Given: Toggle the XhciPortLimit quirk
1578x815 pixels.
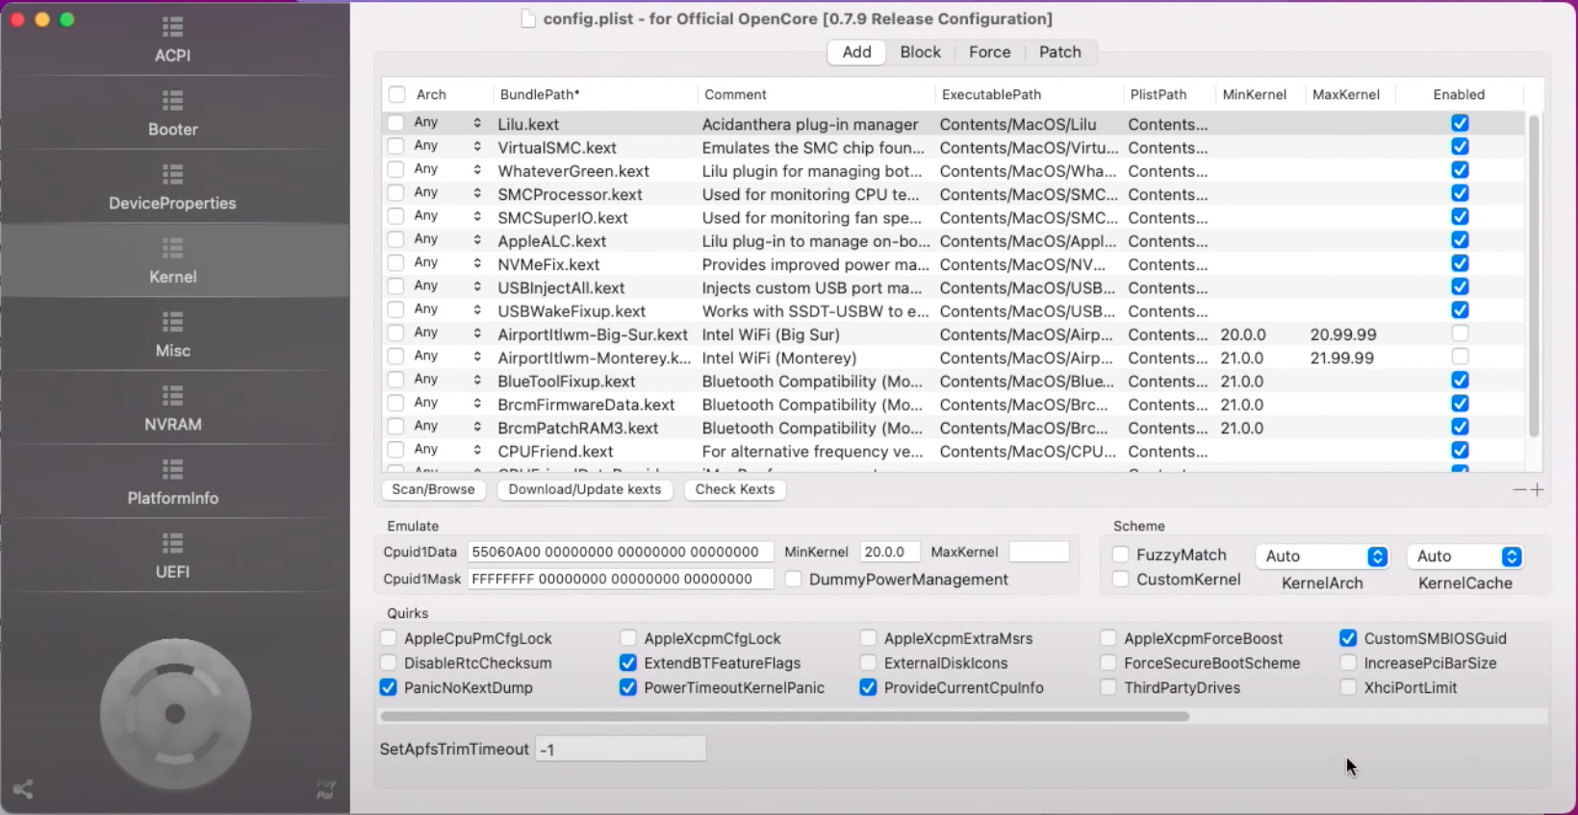Looking at the screenshot, I should (x=1348, y=687).
